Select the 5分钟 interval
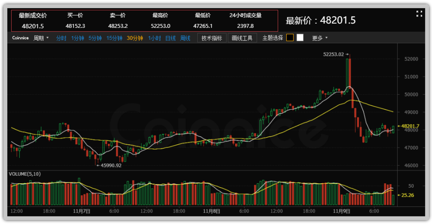 pyautogui.click(x=95, y=38)
